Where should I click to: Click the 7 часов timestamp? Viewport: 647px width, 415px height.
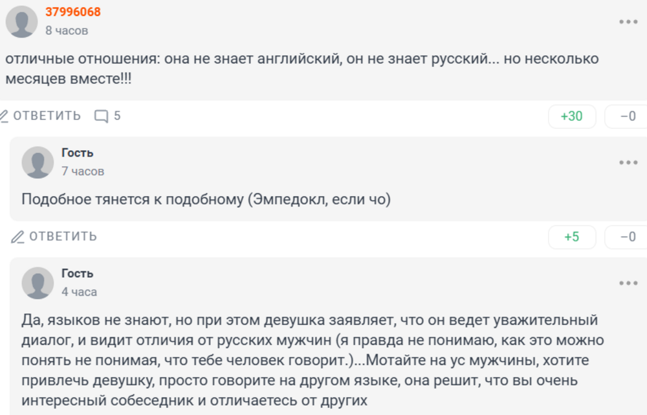(x=83, y=172)
